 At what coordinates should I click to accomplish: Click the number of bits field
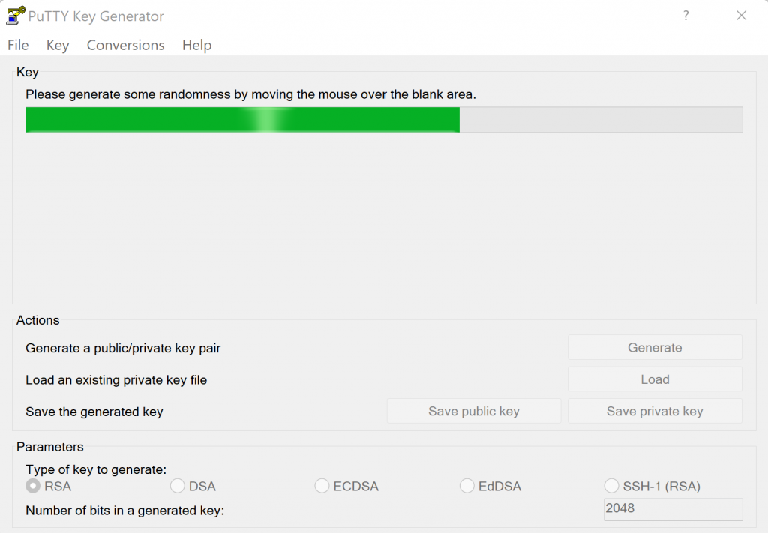point(673,509)
